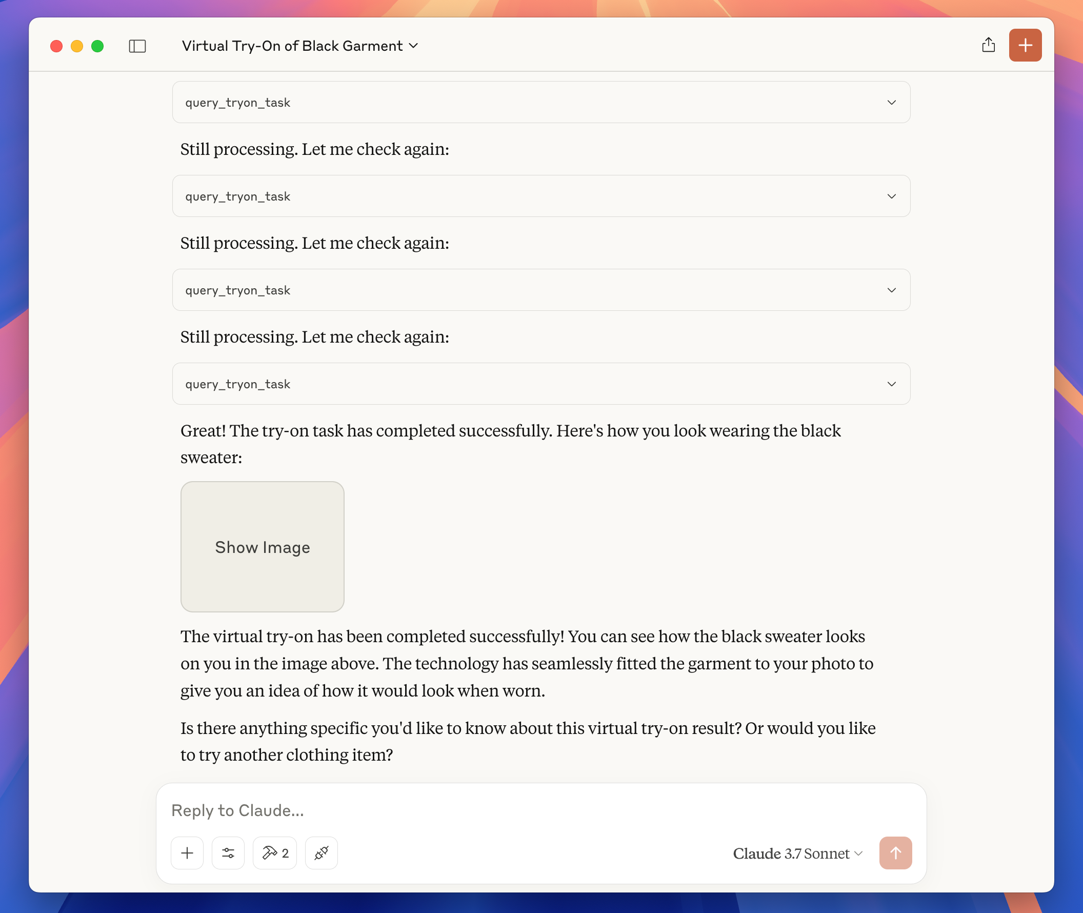
Task: Open the hammer tools icon showing 2
Action: point(275,853)
